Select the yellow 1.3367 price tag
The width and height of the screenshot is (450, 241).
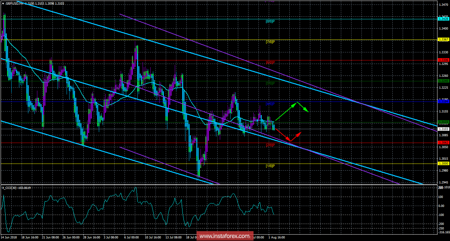[x=444, y=40]
